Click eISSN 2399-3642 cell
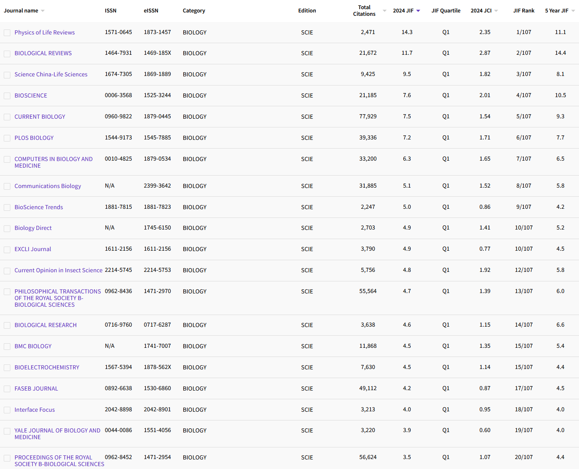This screenshot has width=579, height=469. pyautogui.click(x=157, y=186)
